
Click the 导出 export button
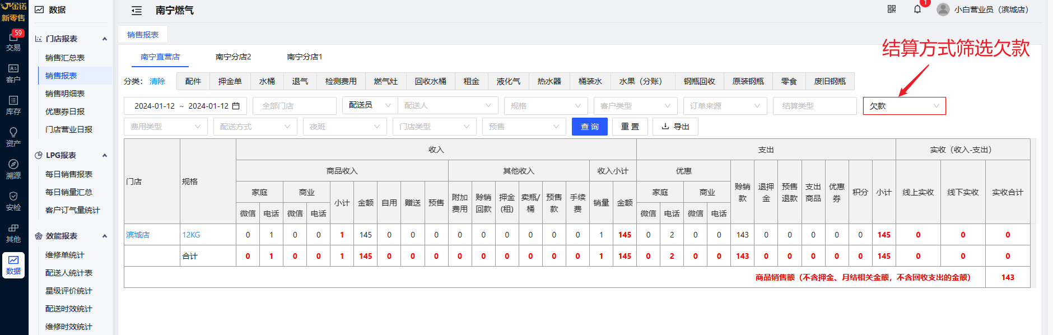coord(675,127)
